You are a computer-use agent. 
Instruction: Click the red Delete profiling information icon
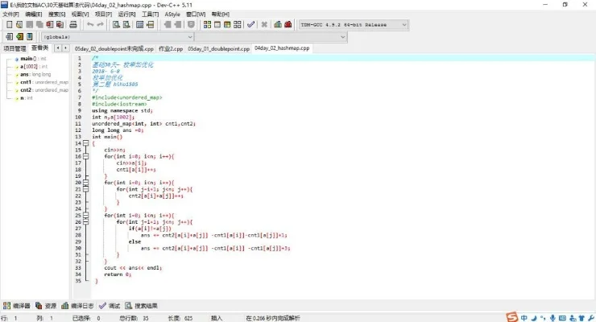point(288,25)
